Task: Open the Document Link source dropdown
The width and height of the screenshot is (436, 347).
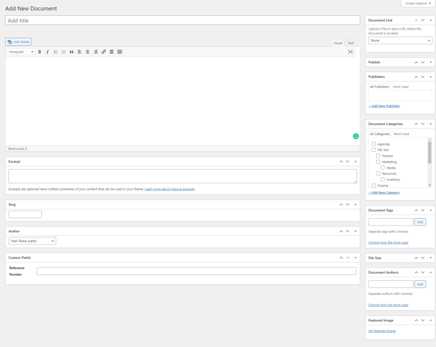Action: 400,40
